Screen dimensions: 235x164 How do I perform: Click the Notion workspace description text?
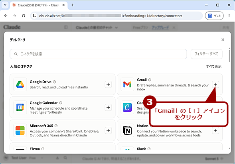click(x=169, y=133)
